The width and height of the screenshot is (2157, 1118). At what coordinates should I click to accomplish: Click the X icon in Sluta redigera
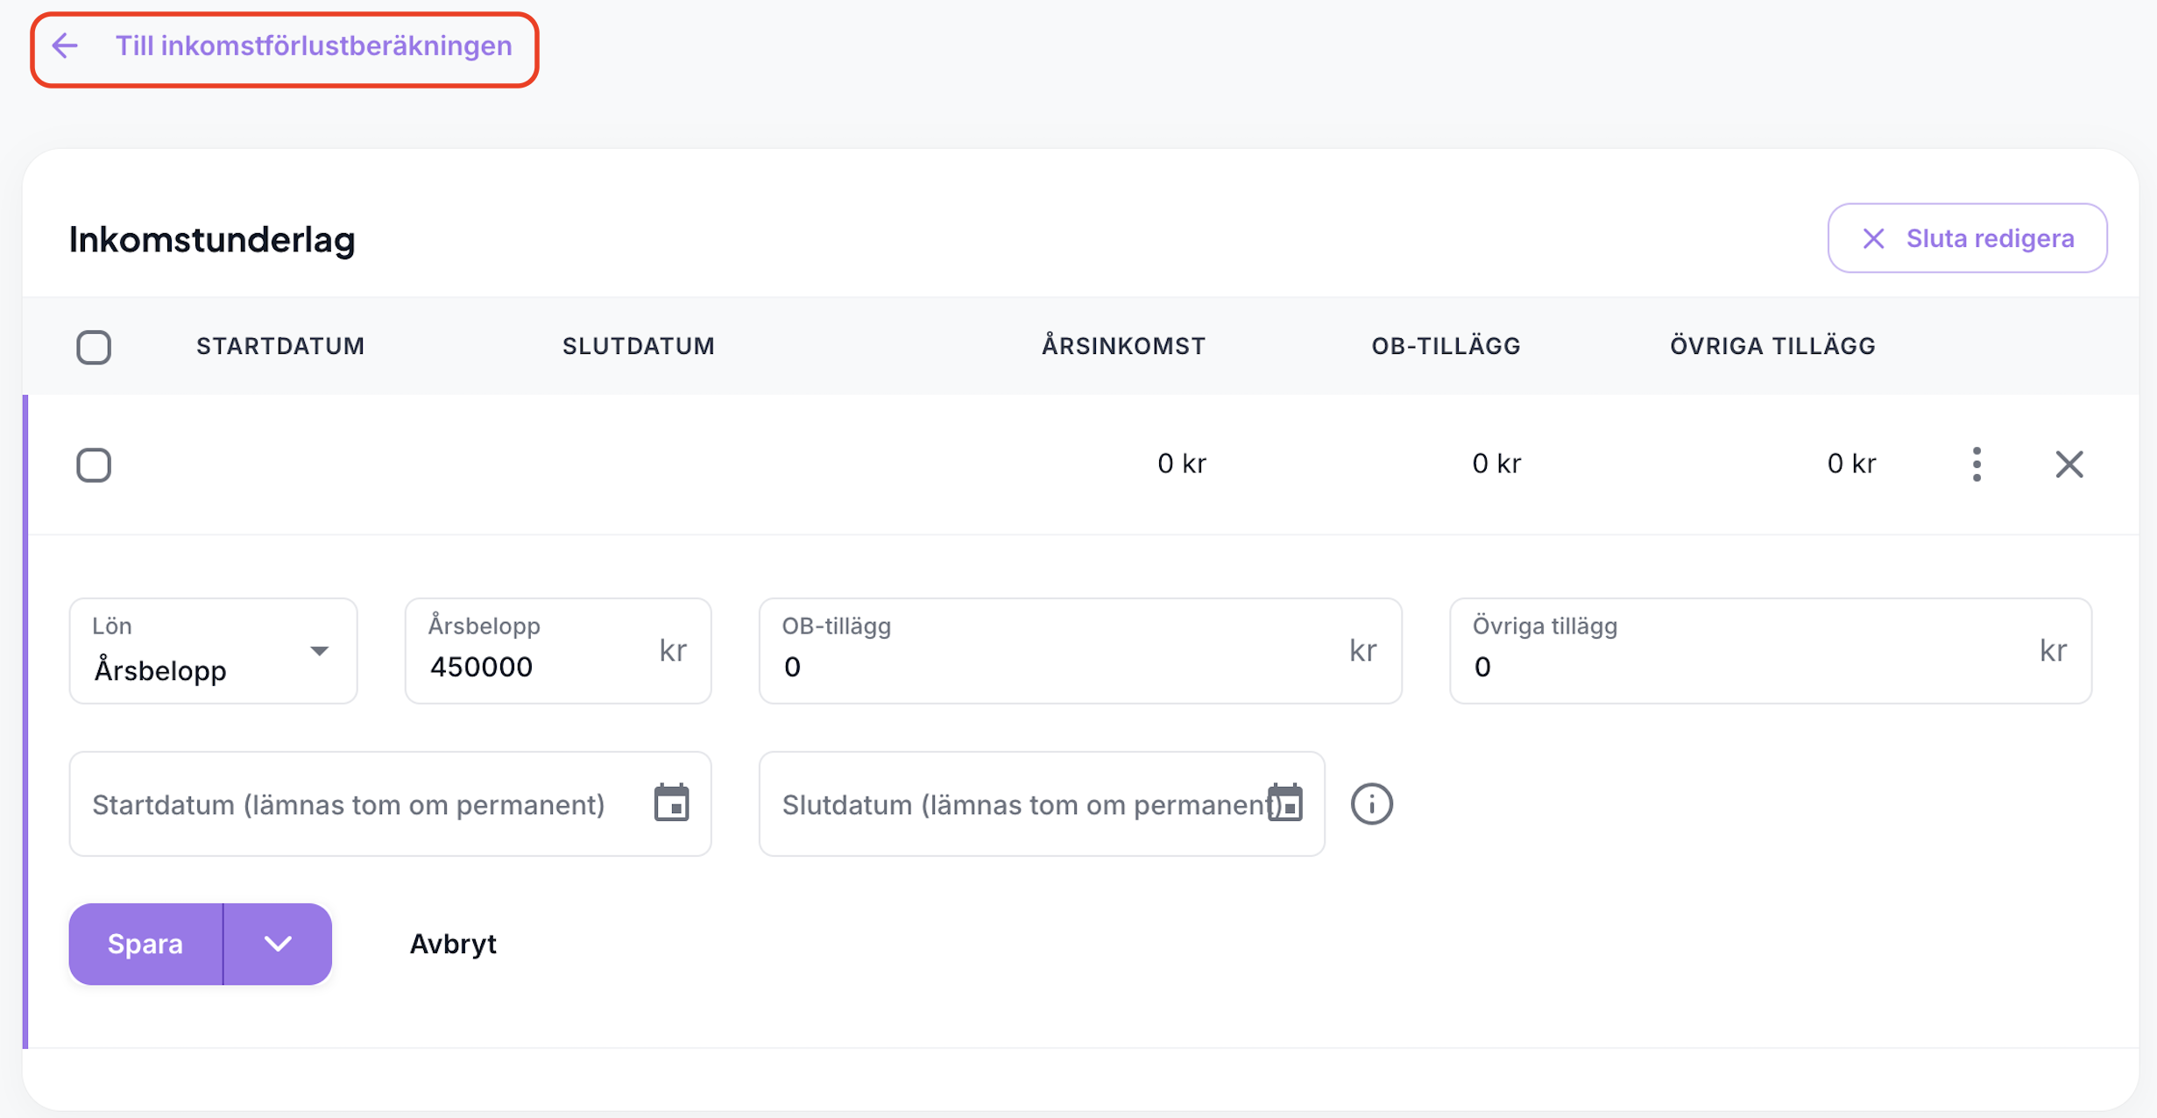1873,238
